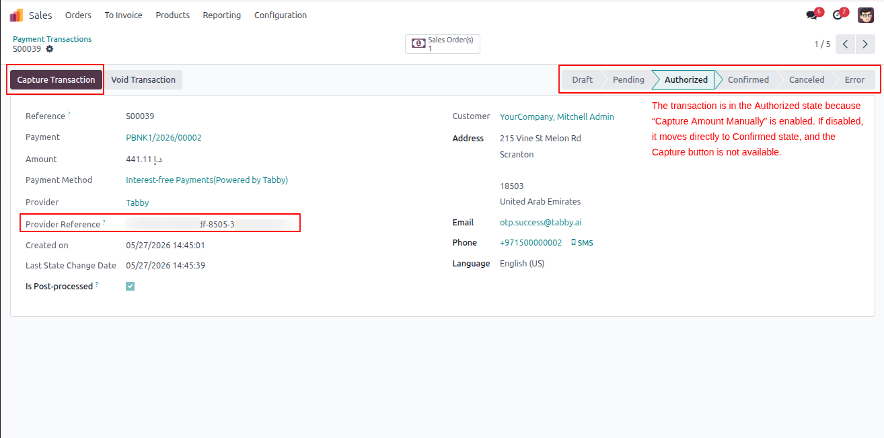Open the Sales Order(s) smart button
The image size is (884, 438).
coord(442,44)
